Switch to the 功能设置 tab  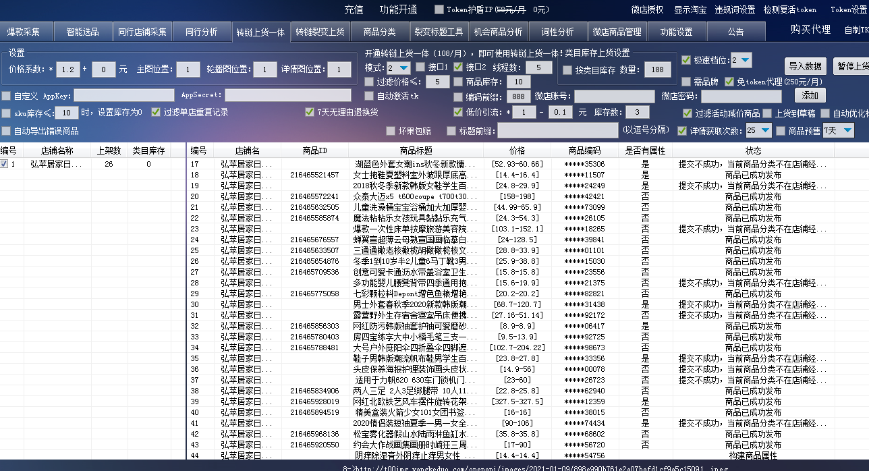pos(676,32)
